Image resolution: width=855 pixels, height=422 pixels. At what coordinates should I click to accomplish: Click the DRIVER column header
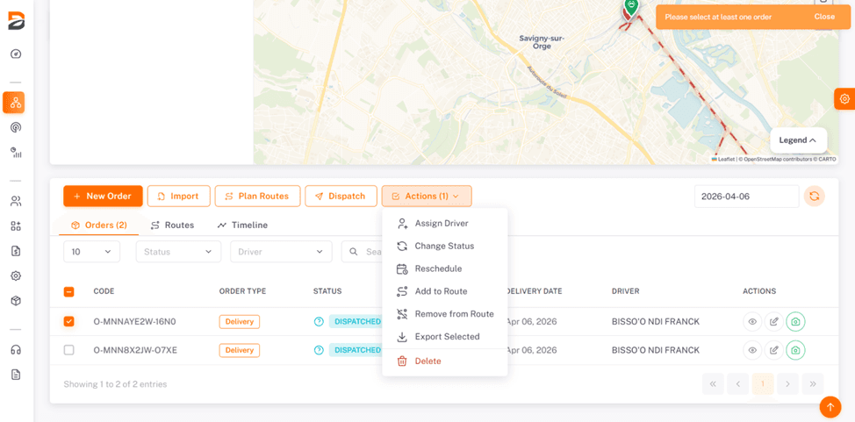pyautogui.click(x=625, y=291)
